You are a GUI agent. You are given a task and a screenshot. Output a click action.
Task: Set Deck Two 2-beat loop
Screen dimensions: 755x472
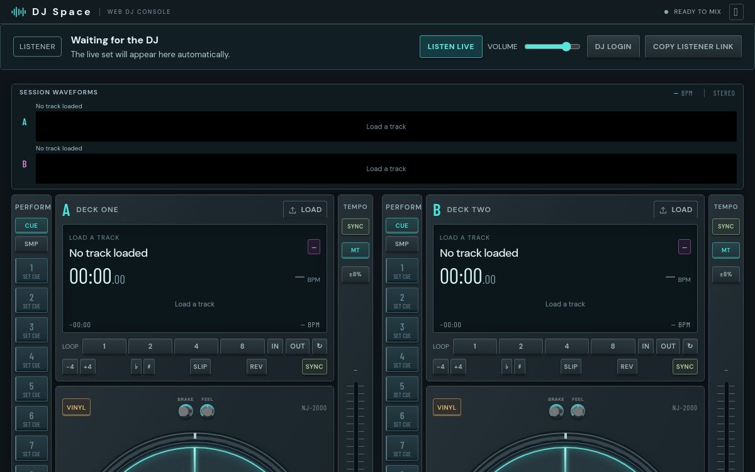(x=521, y=346)
